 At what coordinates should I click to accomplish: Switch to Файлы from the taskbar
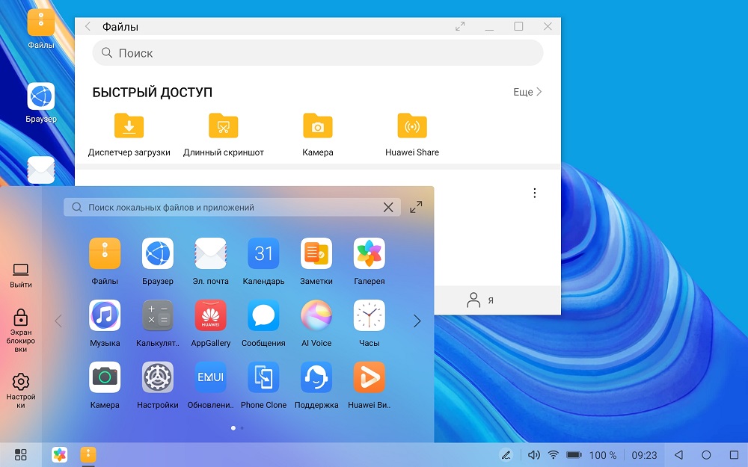[88, 454]
